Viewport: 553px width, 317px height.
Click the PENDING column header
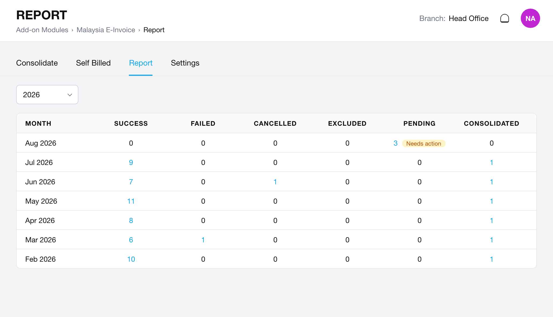[x=420, y=124]
